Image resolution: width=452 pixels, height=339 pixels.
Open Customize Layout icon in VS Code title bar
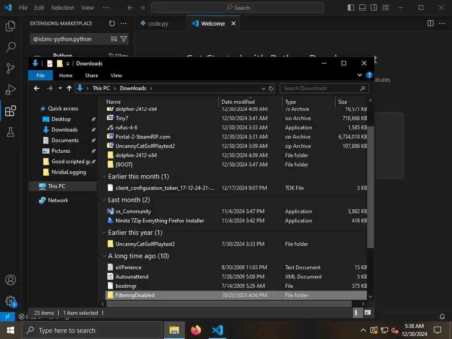[x=385, y=8]
